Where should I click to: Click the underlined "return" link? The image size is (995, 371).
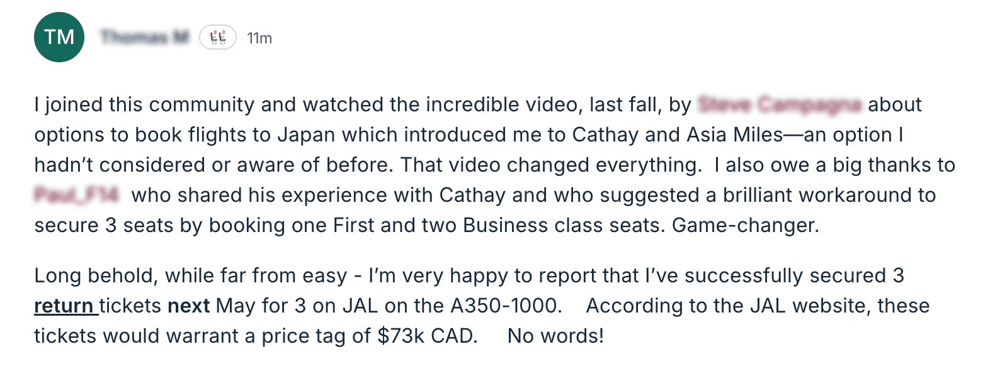(x=65, y=306)
